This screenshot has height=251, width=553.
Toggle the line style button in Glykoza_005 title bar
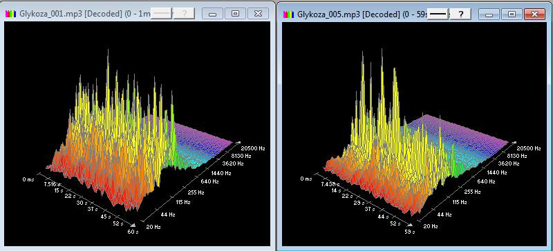tap(438, 14)
